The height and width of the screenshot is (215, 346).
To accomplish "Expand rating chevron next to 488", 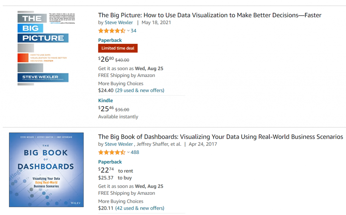I will point(128,152).
